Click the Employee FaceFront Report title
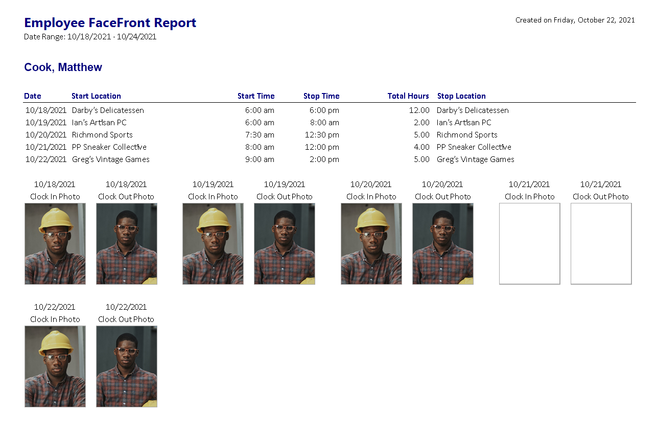 point(110,23)
